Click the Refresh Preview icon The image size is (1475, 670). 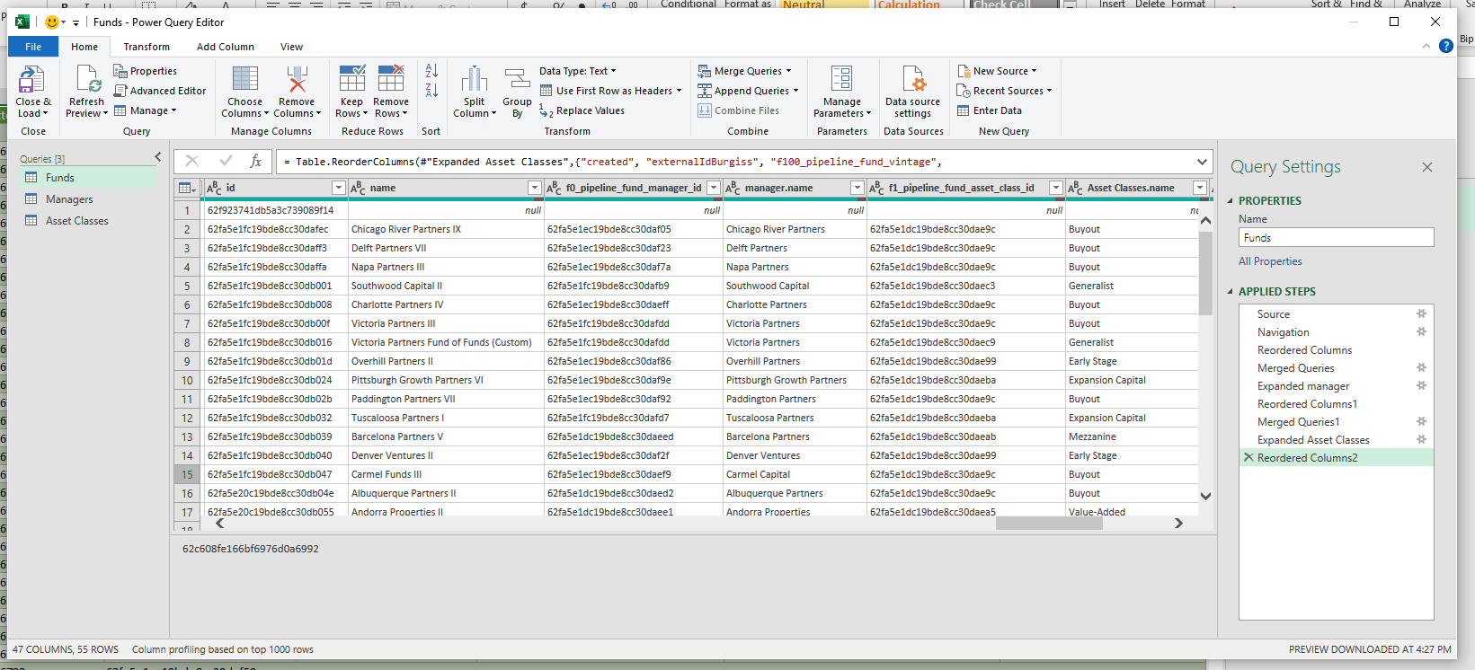click(87, 81)
